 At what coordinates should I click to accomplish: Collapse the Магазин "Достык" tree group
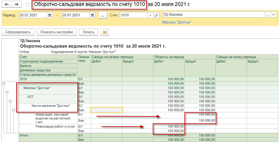pyautogui.click(x=7, y=92)
